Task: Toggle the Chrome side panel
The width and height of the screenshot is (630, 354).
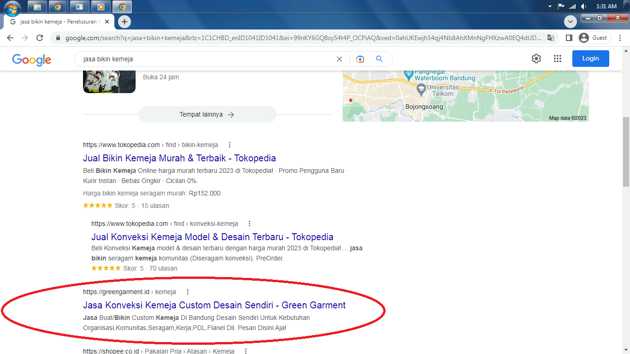Action: 569,38
